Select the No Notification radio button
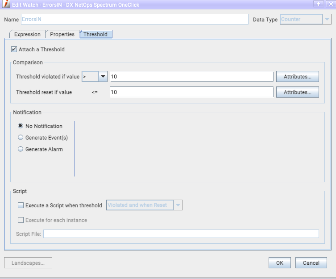 21,126
